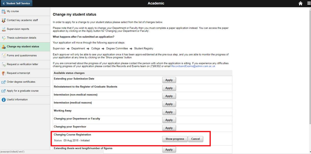The width and height of the screenshot is (311, 154).
Task: Click the 'Change my student status' page heading
Action: pos(75,14)
